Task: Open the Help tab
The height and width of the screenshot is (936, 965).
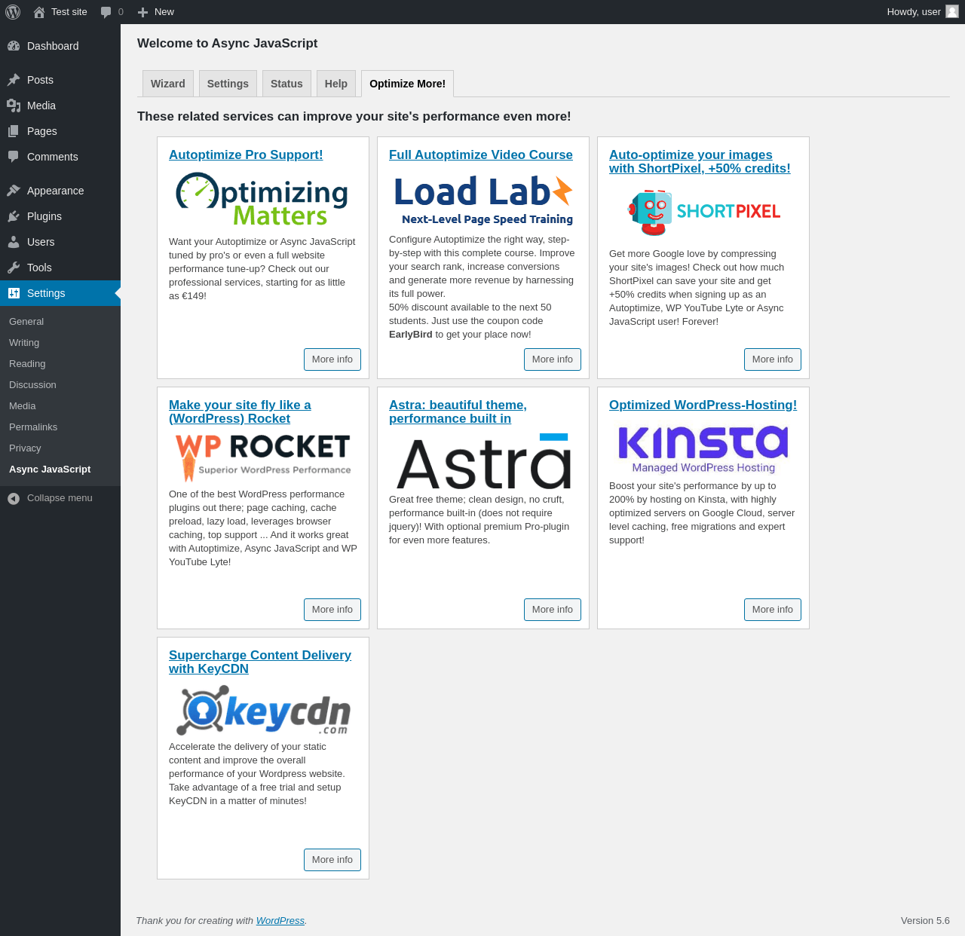Action: pos(336,84)
